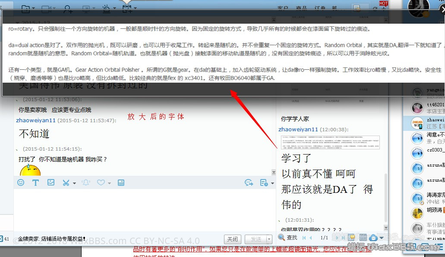Open the emoji picker in chat toolbar
Image resolution: width=445 pixels, height=257 pixels.
tap(21, 183)
